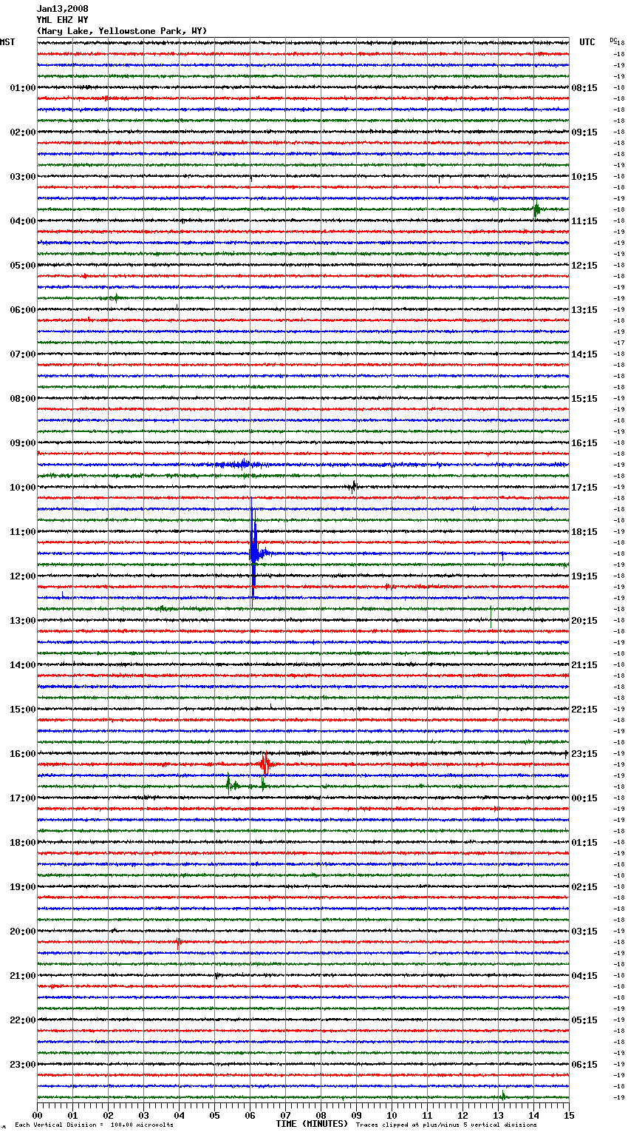Image resolution: width=628 pixels, height=1135 pixels.
Task: Select the 22:00 MST time label
Action: [x=23, y=1020]
